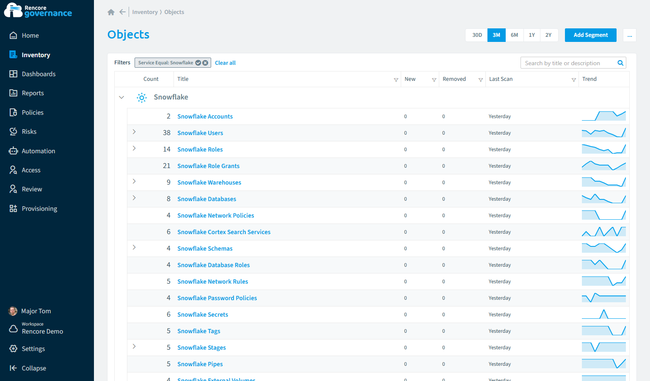Click the Rencore governance logo
The width and height of the screenshot is (650, 381).
pyautogui.click(x=38, y=10)
